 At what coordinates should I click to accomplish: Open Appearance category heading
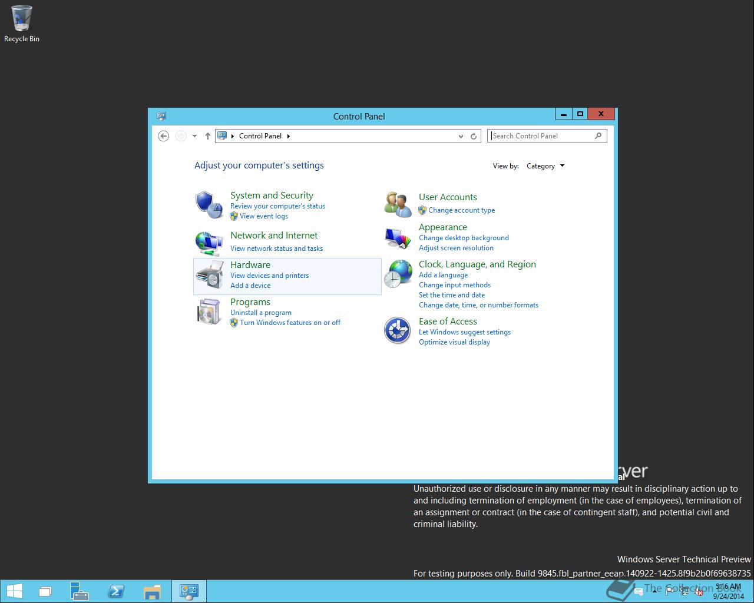coord(443,227)
